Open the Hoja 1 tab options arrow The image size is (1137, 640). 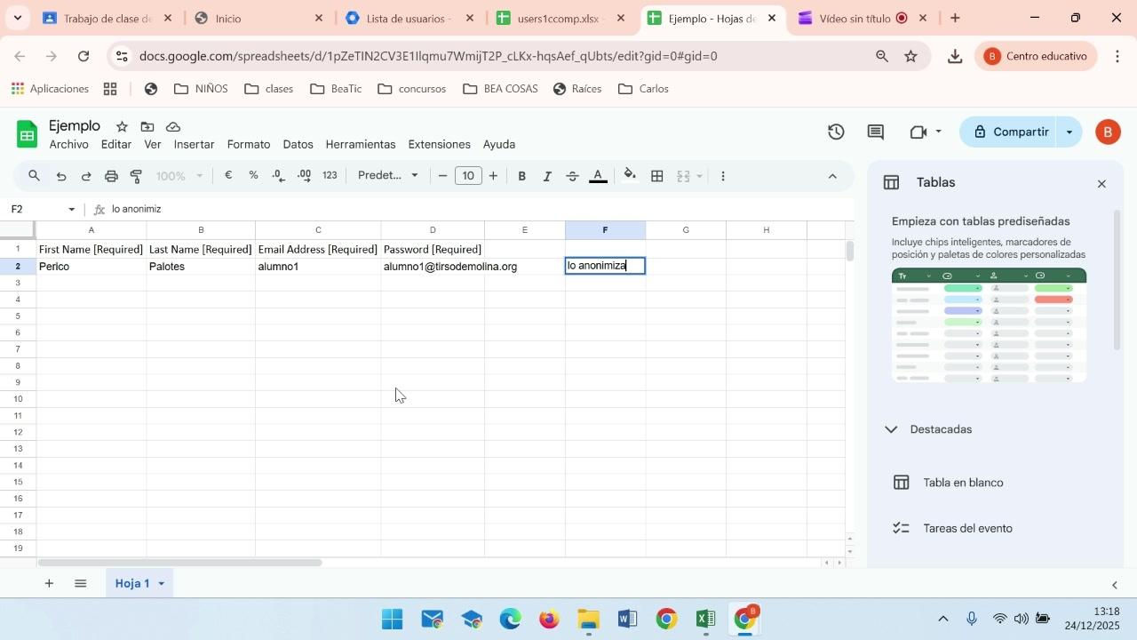tap(162, 584)
